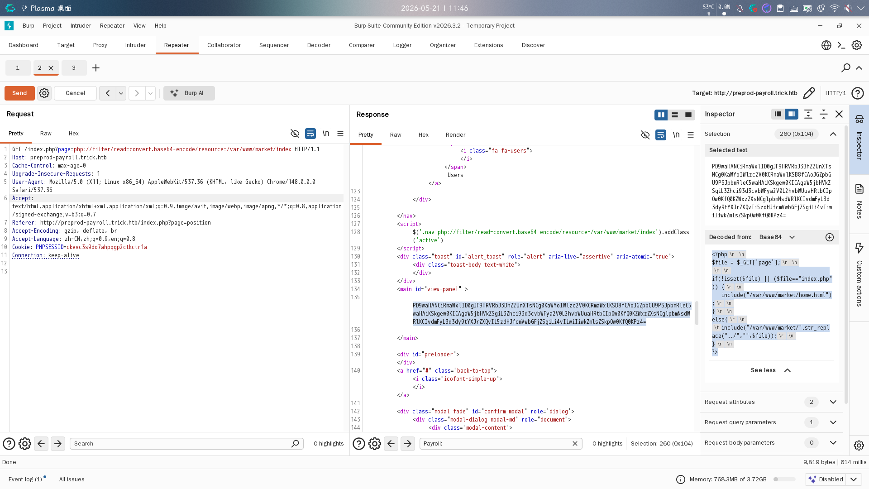
Task: Click See less in Inspector
Action: coord(770,370)
